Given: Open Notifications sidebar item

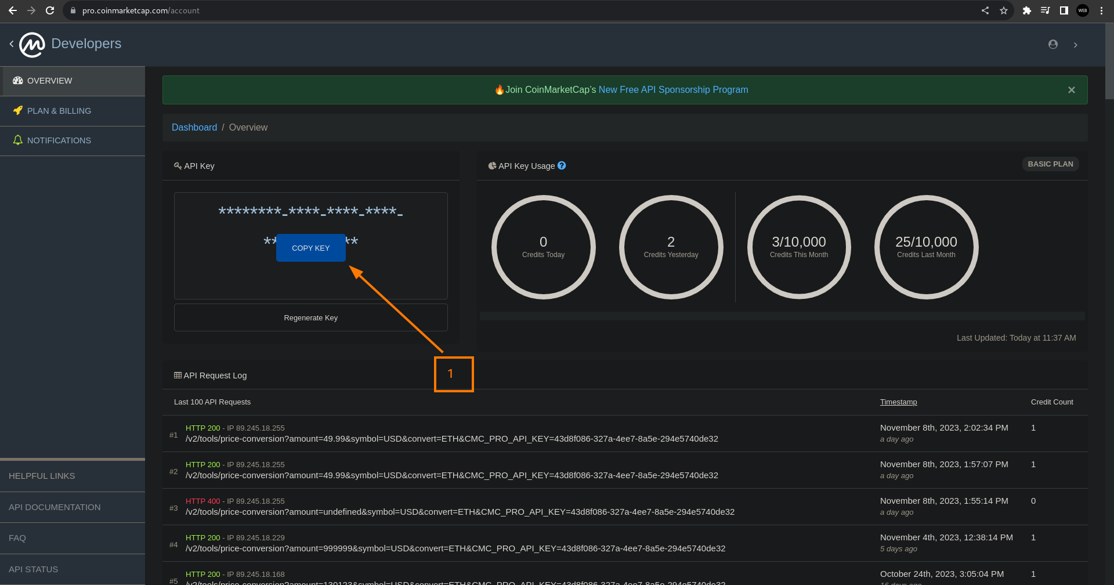Looking at the screenshot, I should tap(73, 140).
